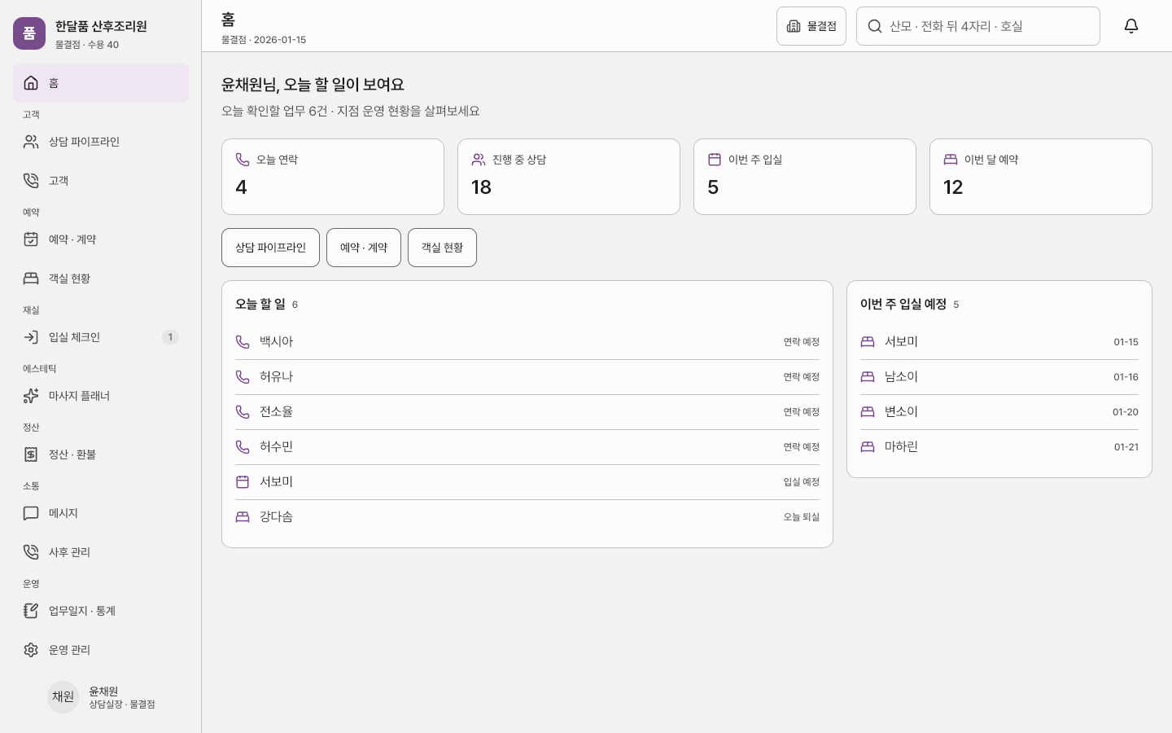Open 메시지 in the sidebar
Viewport: 1172px width, 733px height.
pyautogui.click(x=101, y=513)
